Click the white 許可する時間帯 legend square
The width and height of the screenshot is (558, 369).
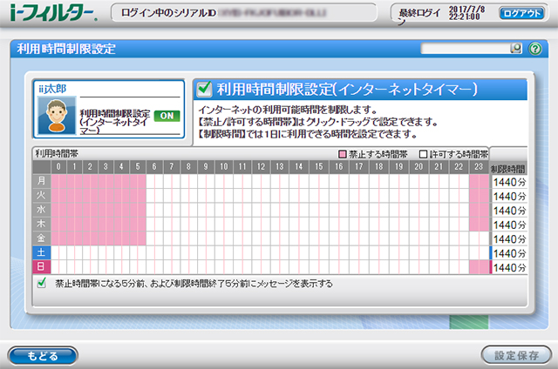pos(424,153)
